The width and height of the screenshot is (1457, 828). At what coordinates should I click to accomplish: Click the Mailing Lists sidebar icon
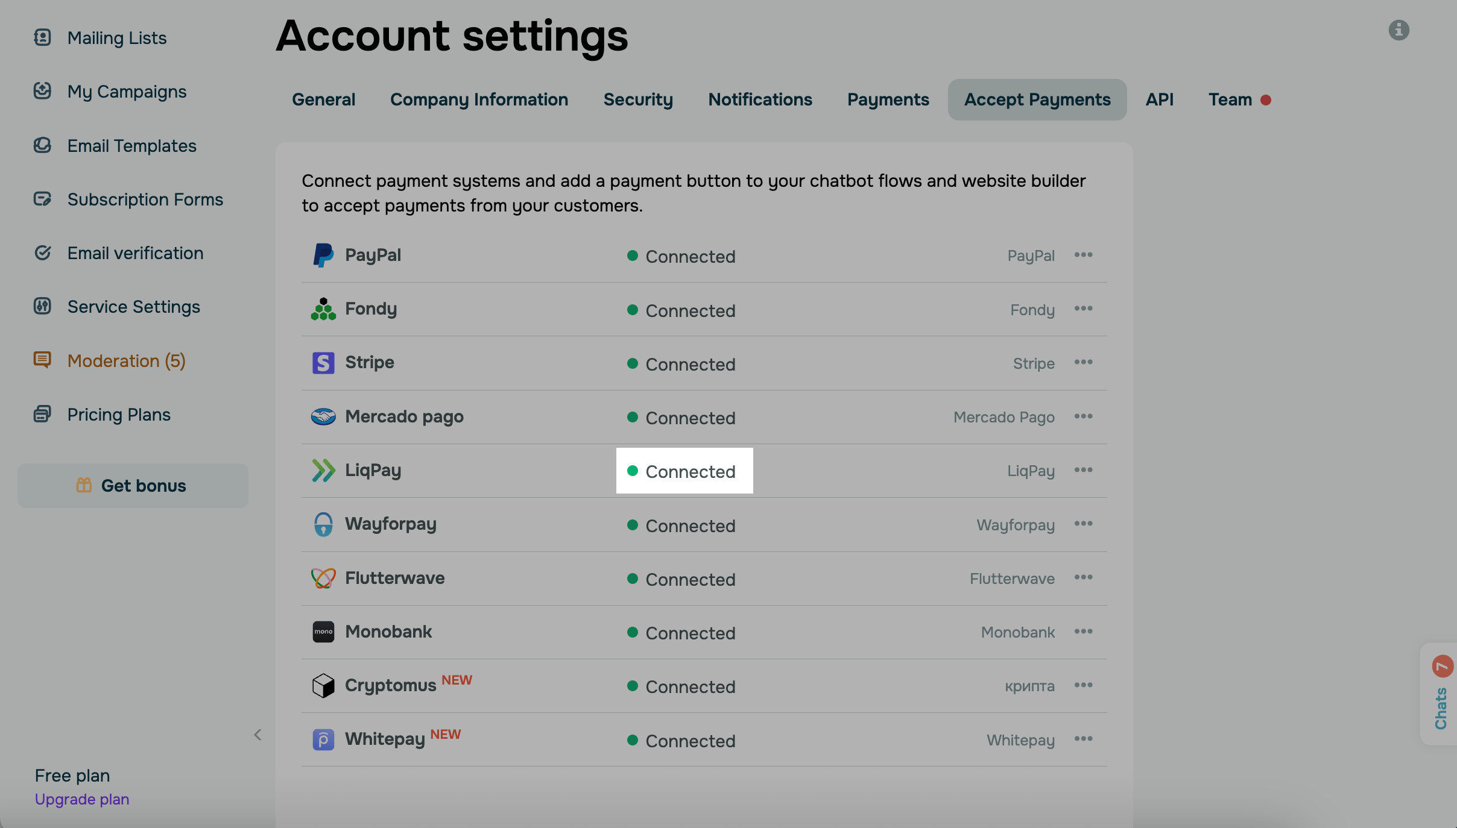click(x=42, y=37)
